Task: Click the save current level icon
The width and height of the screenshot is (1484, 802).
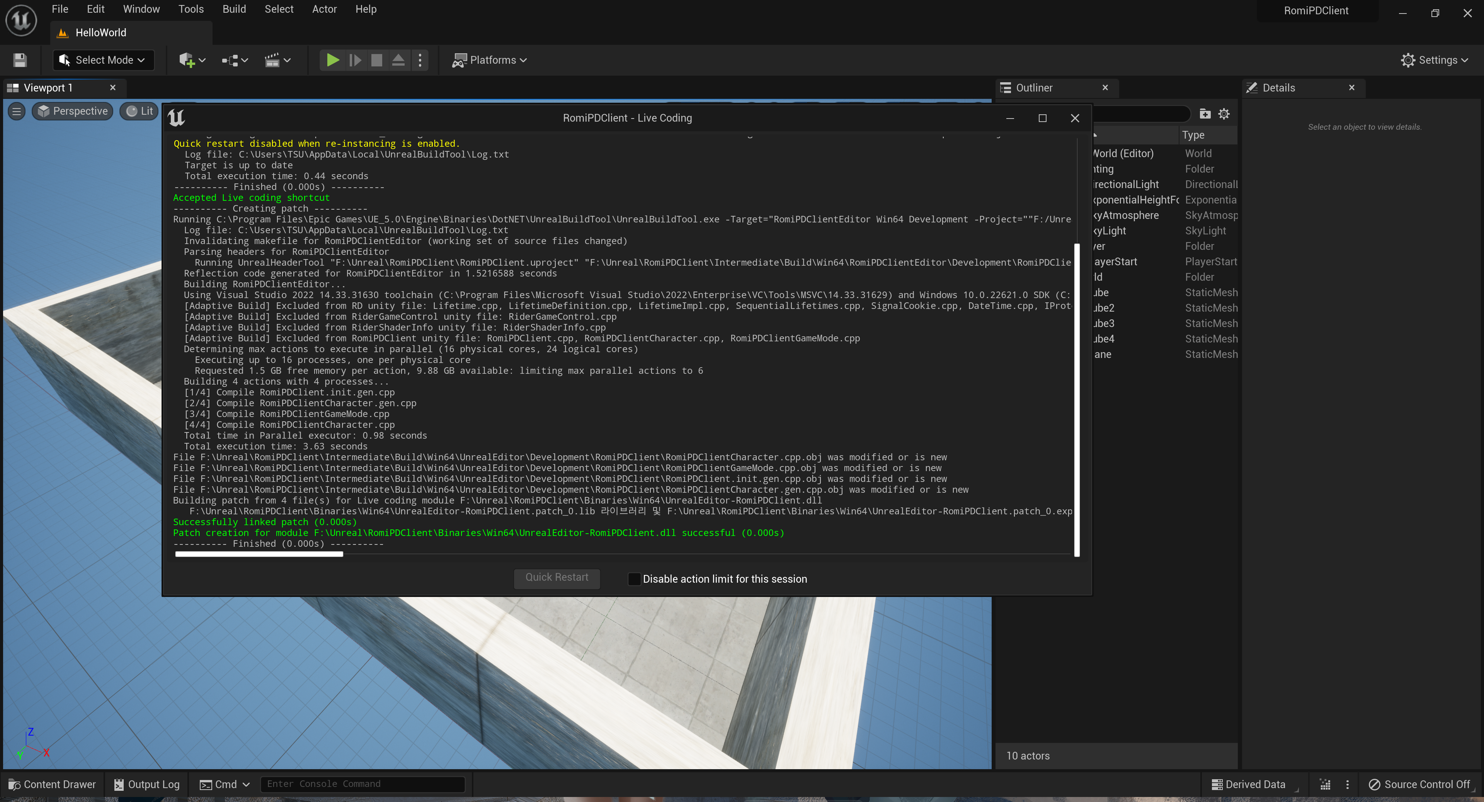Action: tap(20, 60)
